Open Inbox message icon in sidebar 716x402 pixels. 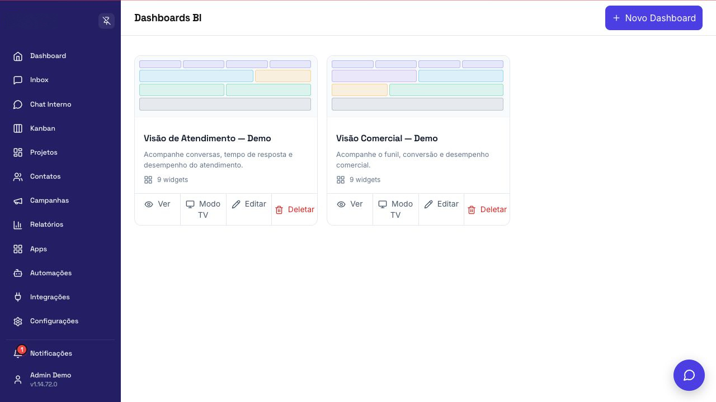click(18, 80)
